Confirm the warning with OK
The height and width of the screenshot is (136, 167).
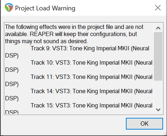click(x=144, y=124)
